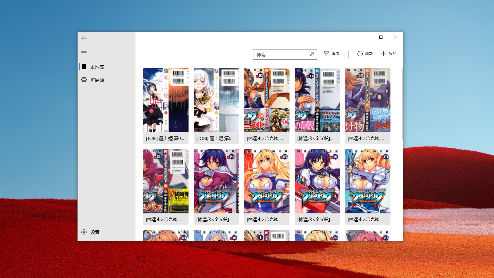494x278 pixels.
Task: Click the title under the volume 15 cover
Action: pyautogui.click(x=265, y=220)
